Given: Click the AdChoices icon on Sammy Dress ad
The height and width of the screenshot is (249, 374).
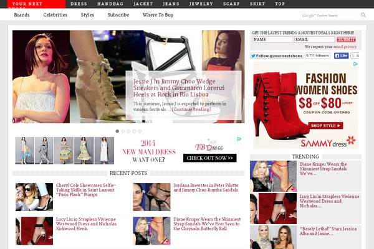Looking at the screenshot, I should click(355, 64).
